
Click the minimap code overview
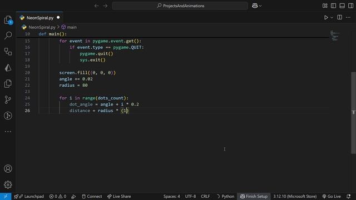coord(335,36)
